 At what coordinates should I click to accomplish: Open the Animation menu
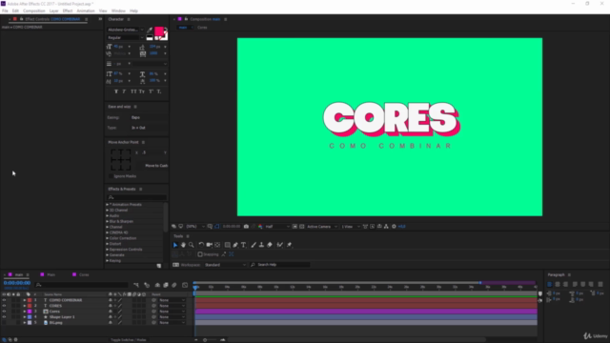[x=86, y=10]
